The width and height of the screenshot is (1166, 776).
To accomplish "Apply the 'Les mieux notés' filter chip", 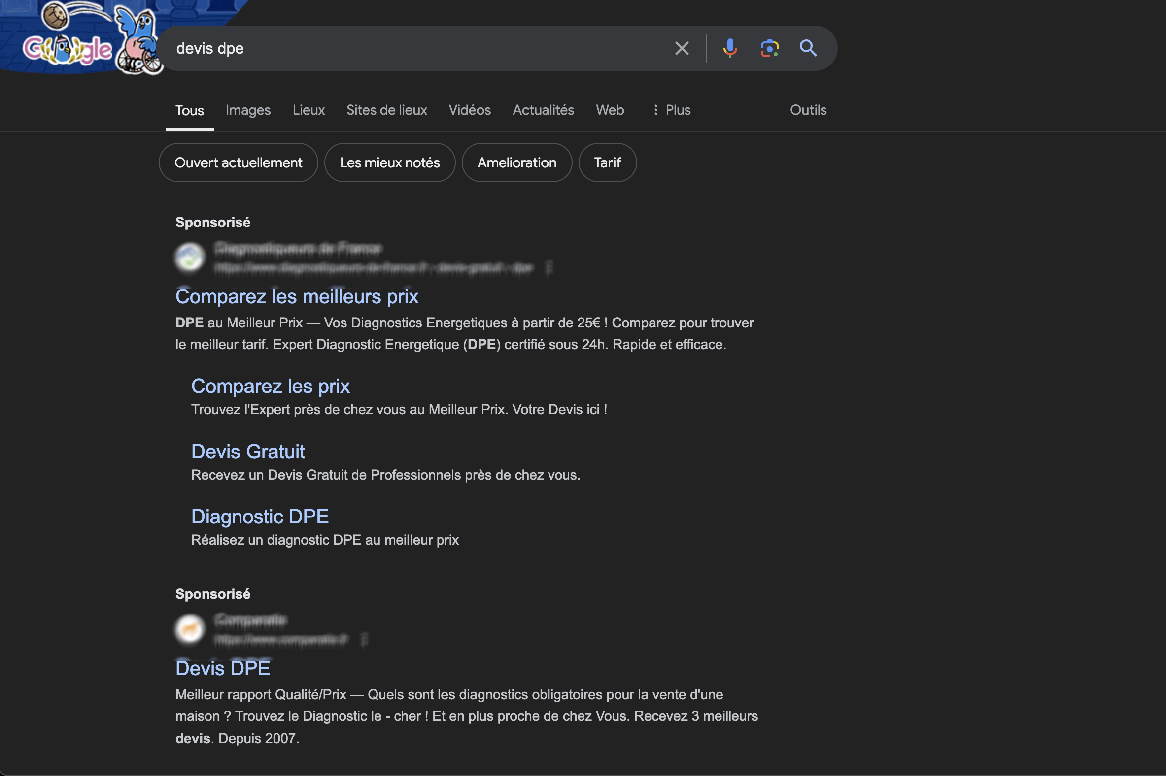I will 390,162.
